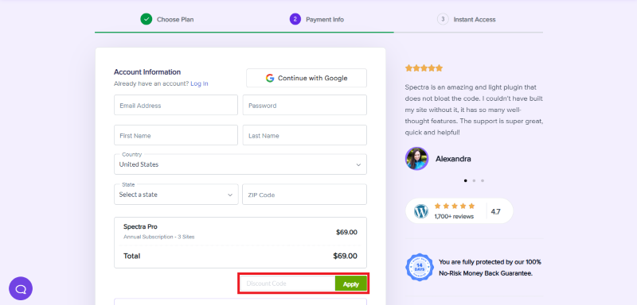This screenshot has height=305, width=637.
Task: Click the Spectra Pro product name
Action: point(140,227)
